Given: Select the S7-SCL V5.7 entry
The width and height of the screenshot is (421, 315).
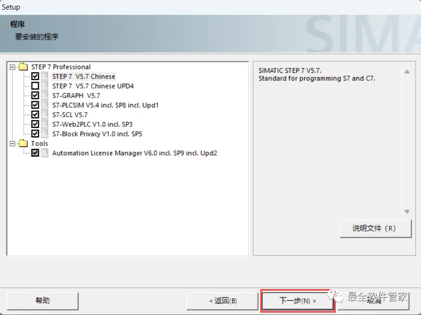Looking at the screenshot, I should point(70,115).
